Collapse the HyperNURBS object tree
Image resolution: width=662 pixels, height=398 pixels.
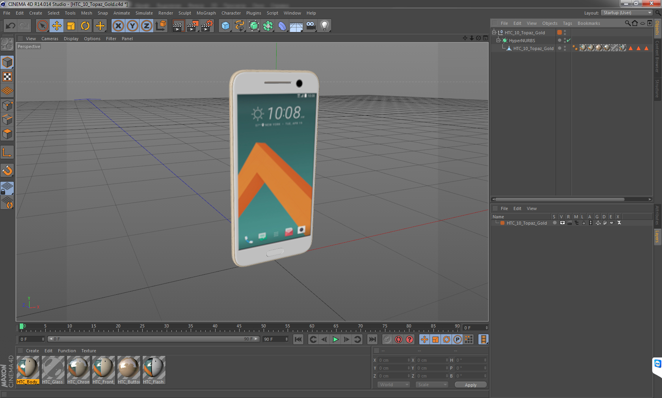[498, 41]
